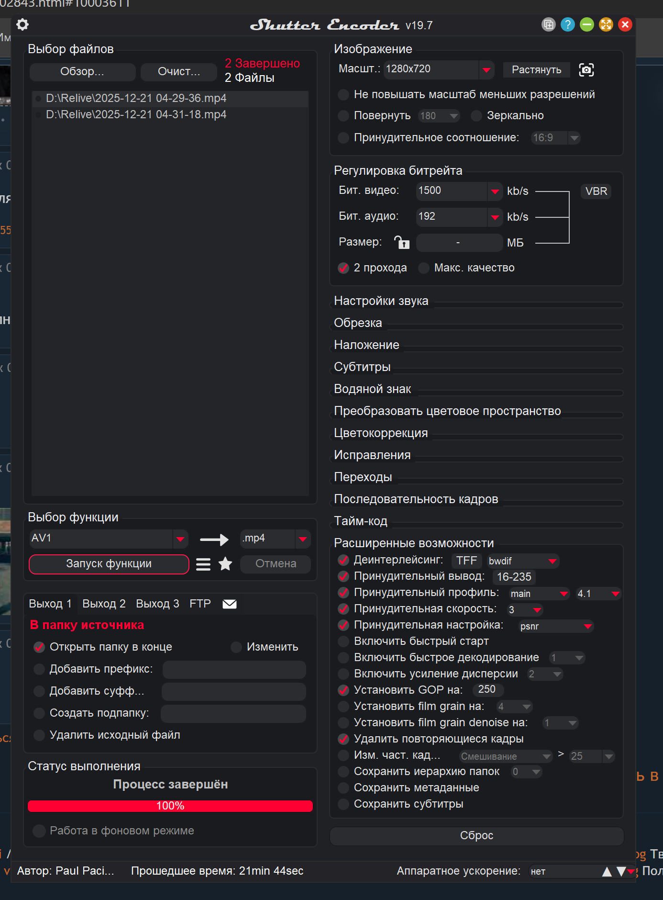Open the audio bitrate 192 dropdown
This screenshot has height=900, width=663.
click(495, 217)
